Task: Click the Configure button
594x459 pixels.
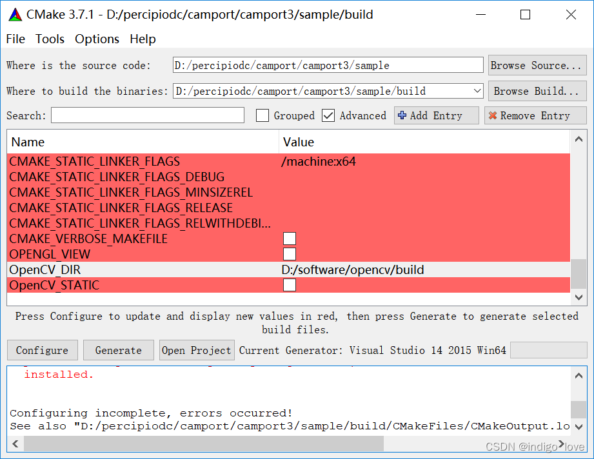Action: coord(43,350)
